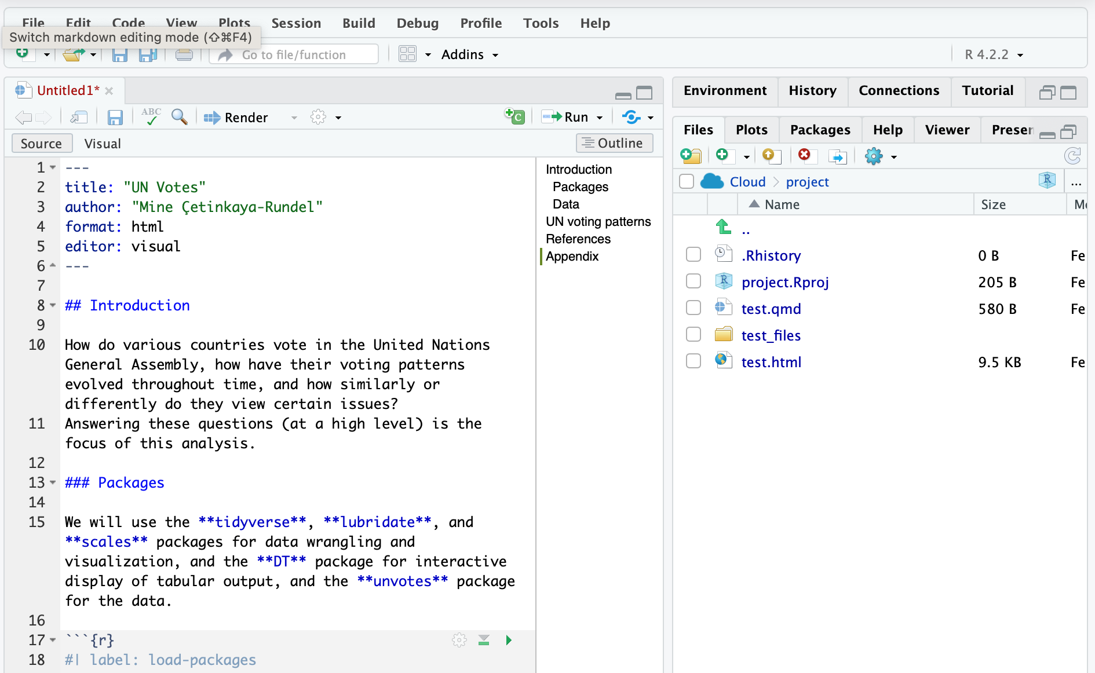The width and height of the screenshot is (1095, 673).
Task: Delete selected files with red X icon
Action: click(x=804, y=155)
